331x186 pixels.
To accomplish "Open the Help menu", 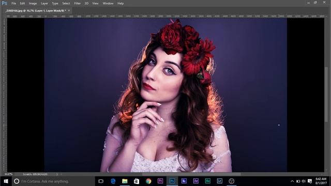I will click(x=121, y=4).
